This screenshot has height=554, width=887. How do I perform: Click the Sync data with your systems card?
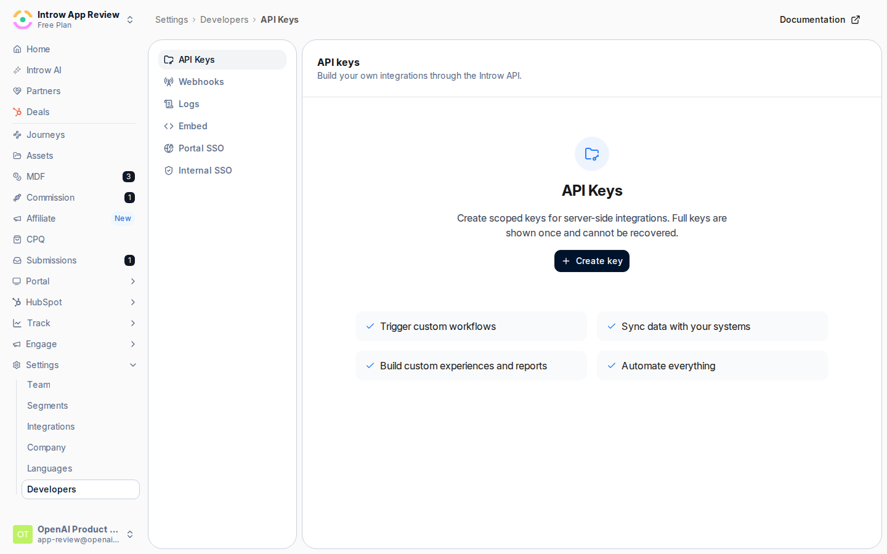pos(713,326)
